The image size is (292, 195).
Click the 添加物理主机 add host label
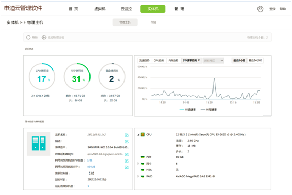56,38
